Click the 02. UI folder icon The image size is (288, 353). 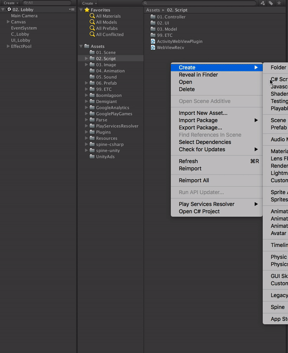pos(153,23)
